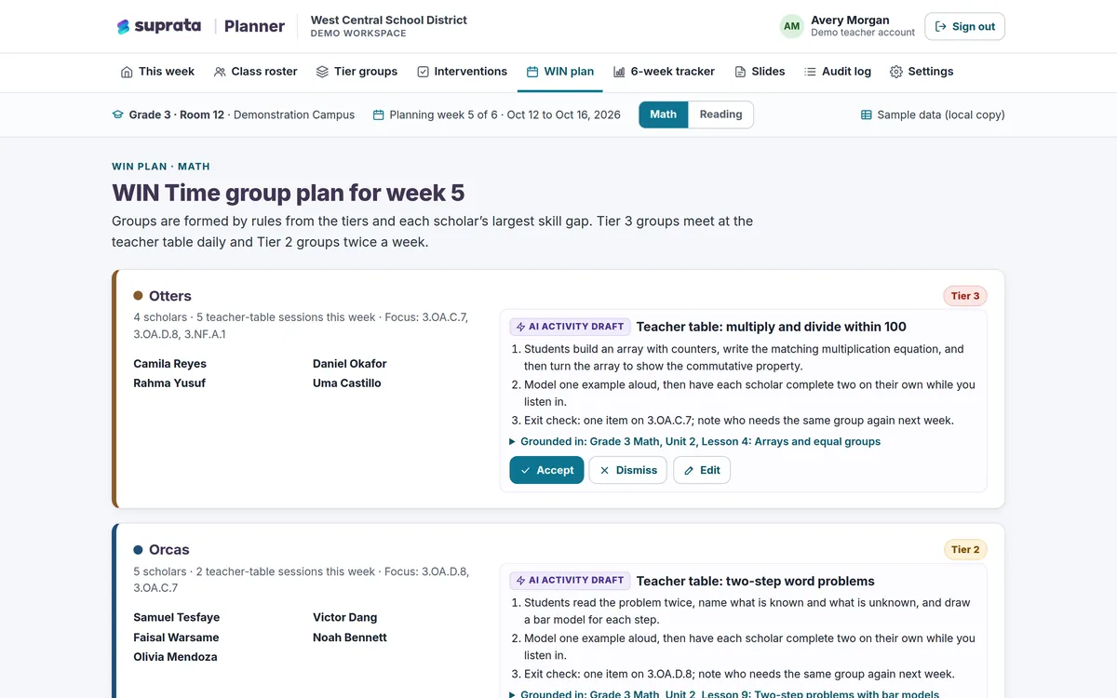Click the layers icon beside Tier groups
The height and width of the screenshot is (698, 1117).
point(322,72)
